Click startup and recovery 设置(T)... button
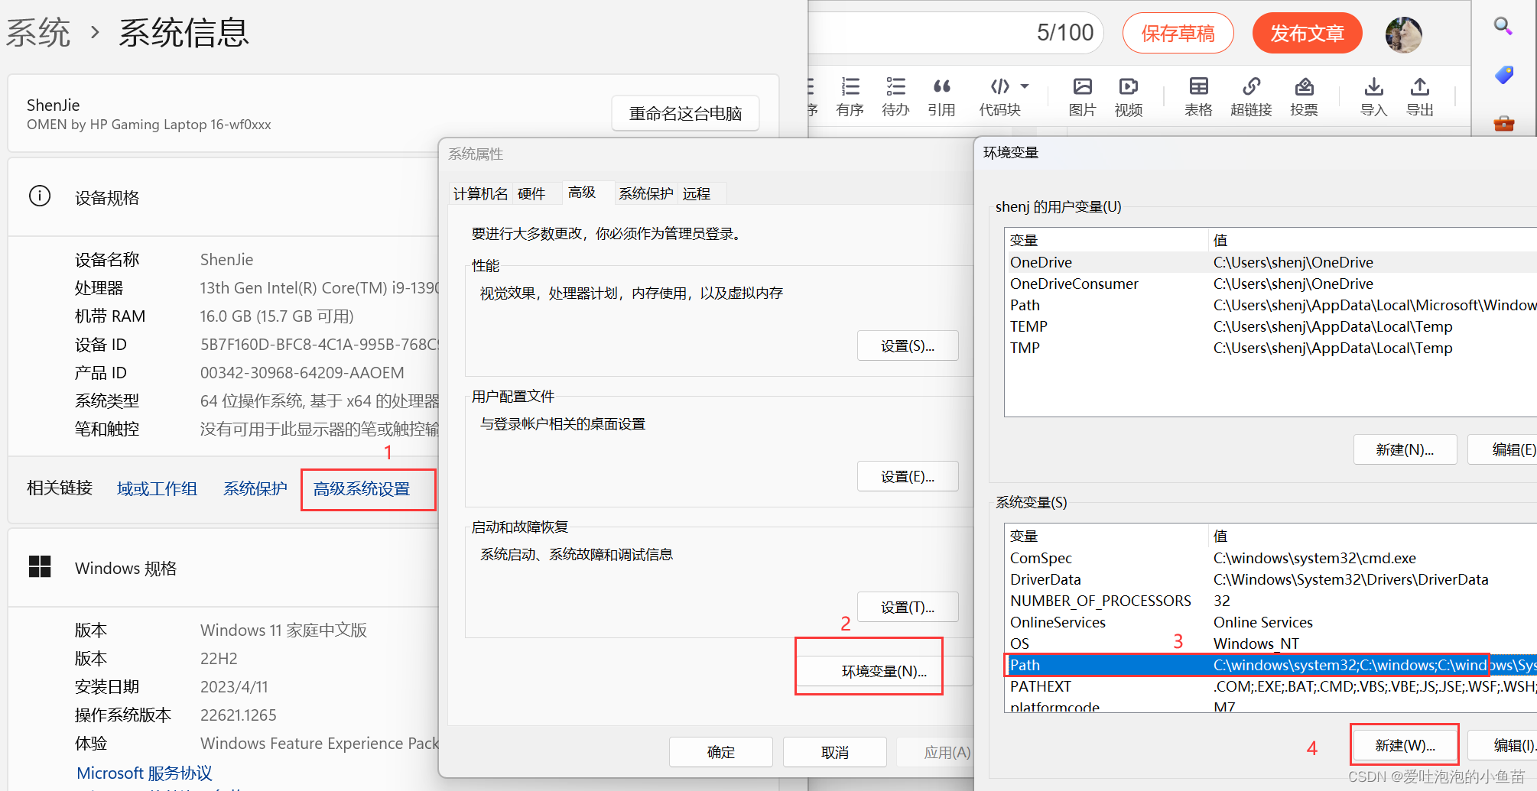This screenshot has width=1537, height=791. point(908,607)
